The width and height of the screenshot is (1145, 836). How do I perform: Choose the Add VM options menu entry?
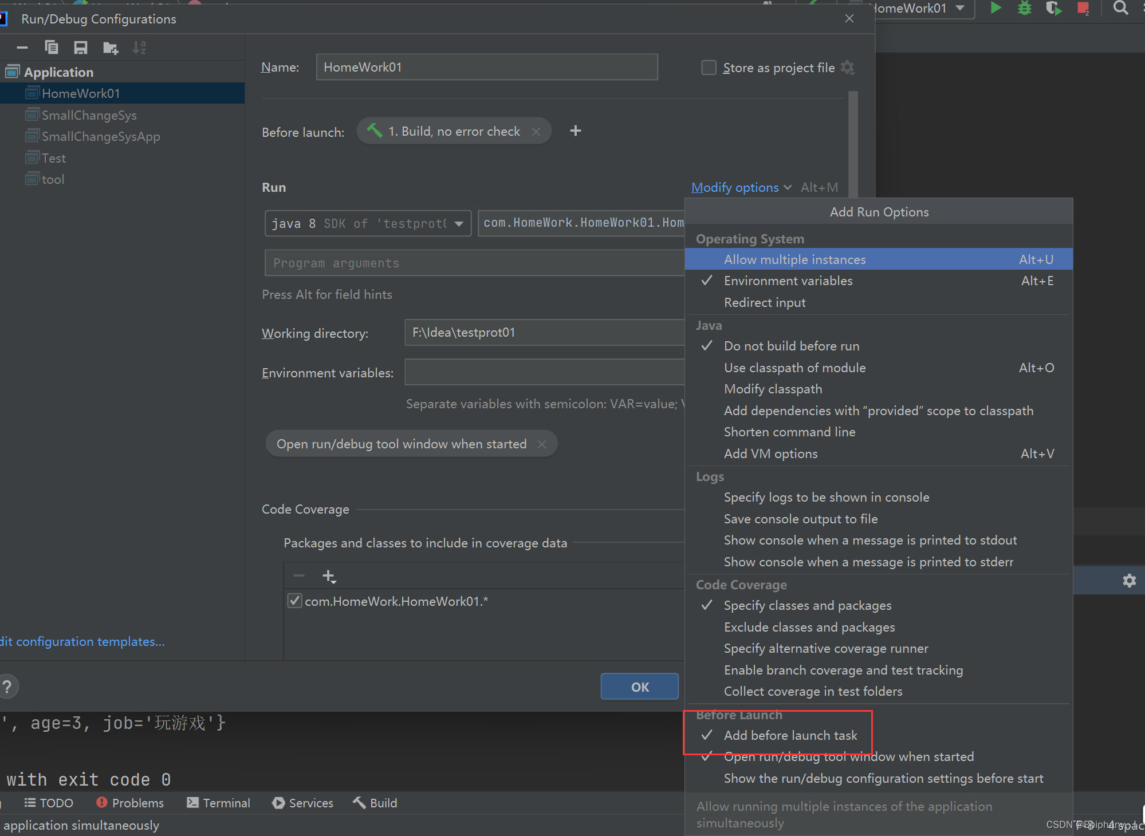pyautogui.click(x=770, y=454)
